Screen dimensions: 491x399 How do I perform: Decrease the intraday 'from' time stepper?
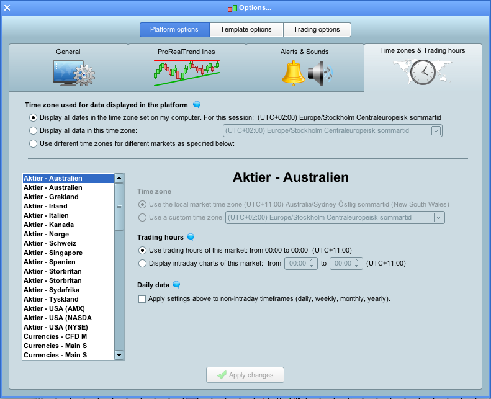tap(312, 266)
